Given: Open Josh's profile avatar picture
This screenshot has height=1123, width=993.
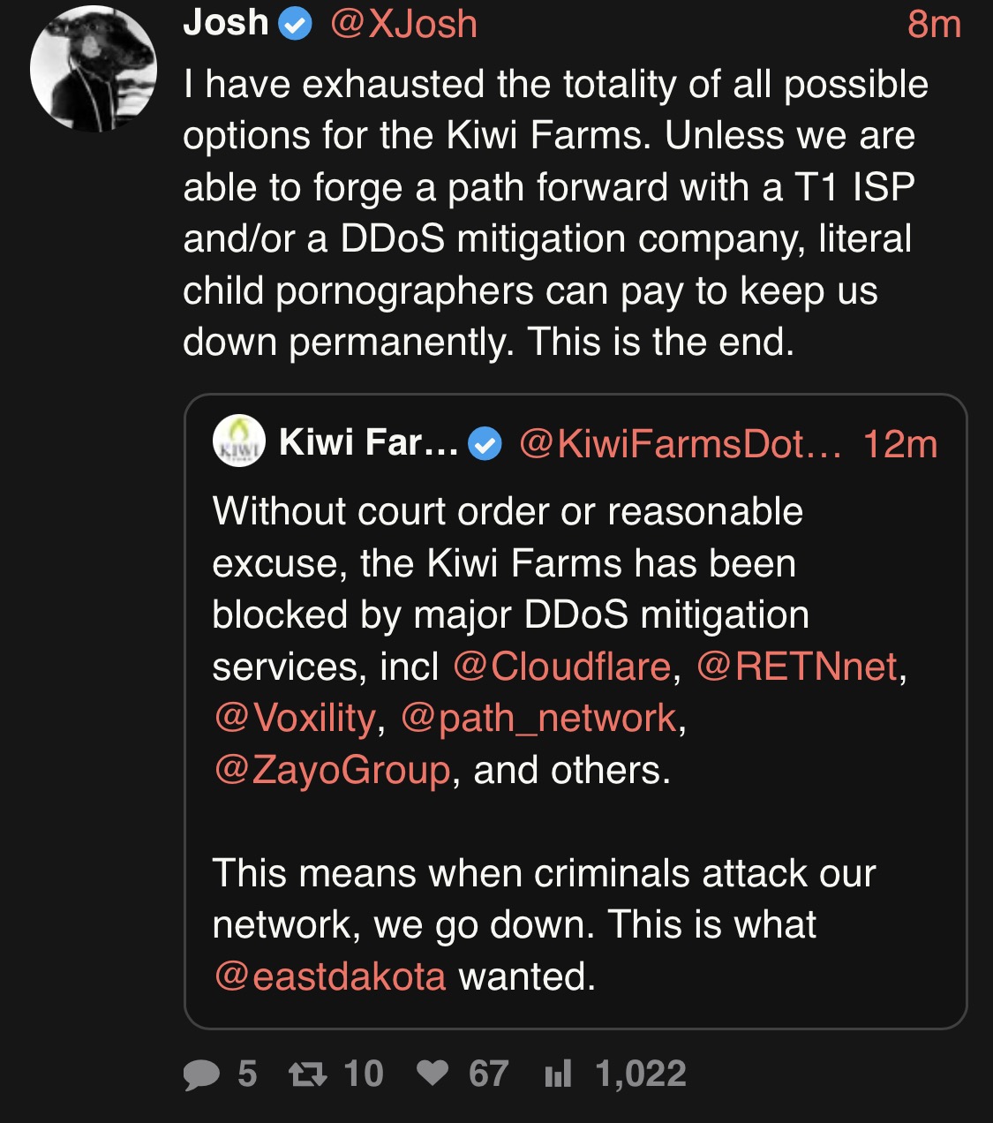Looking at the screenshot, I should (93, 69).
